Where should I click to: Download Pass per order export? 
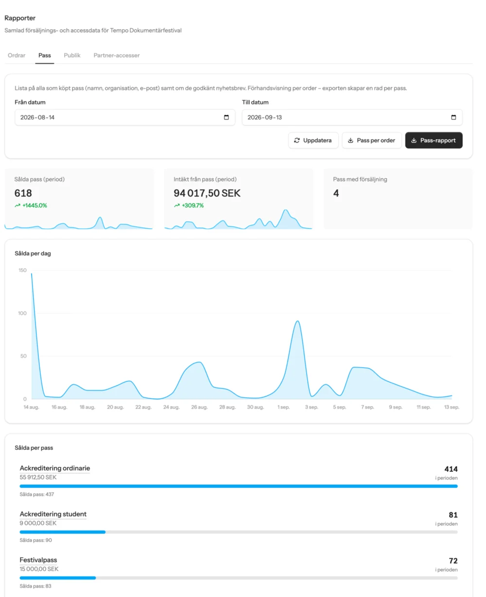[x=372, y=140]
